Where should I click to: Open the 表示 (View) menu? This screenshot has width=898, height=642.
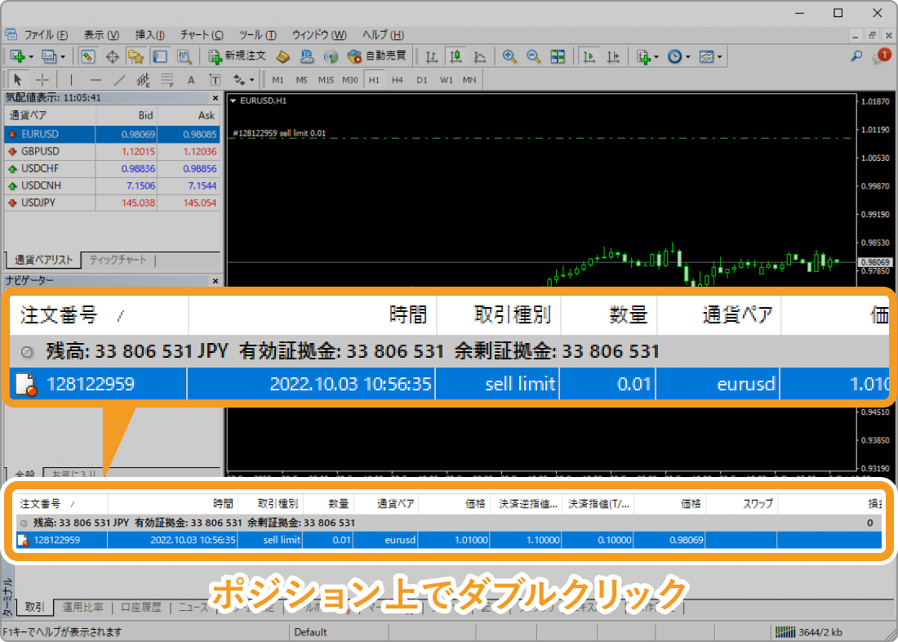tap(101, 35)
